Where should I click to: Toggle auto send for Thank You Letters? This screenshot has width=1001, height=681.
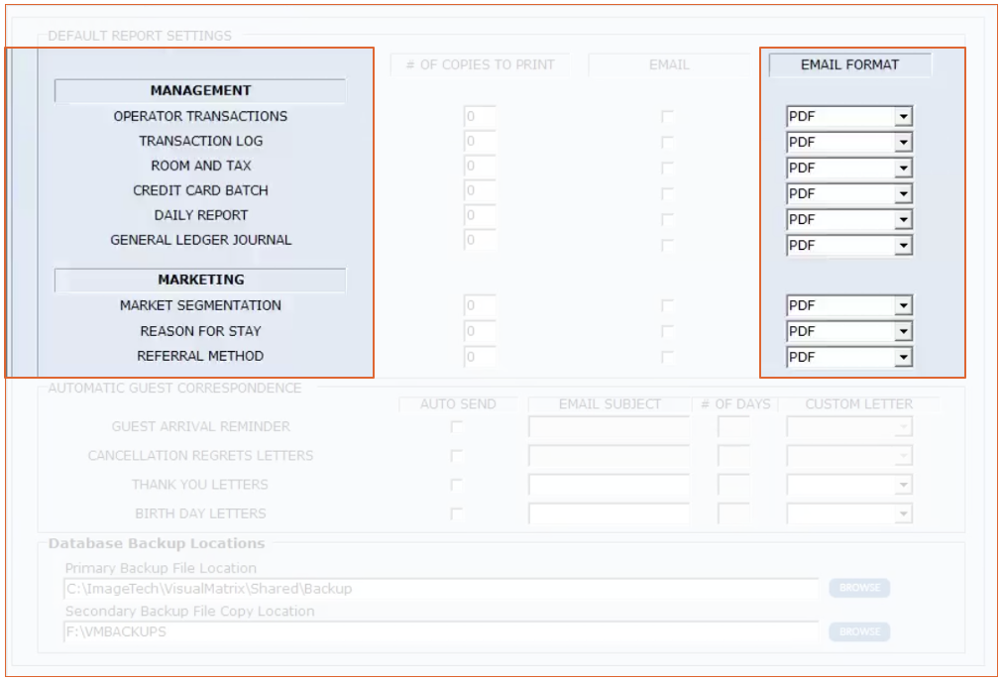pos(457,485)
